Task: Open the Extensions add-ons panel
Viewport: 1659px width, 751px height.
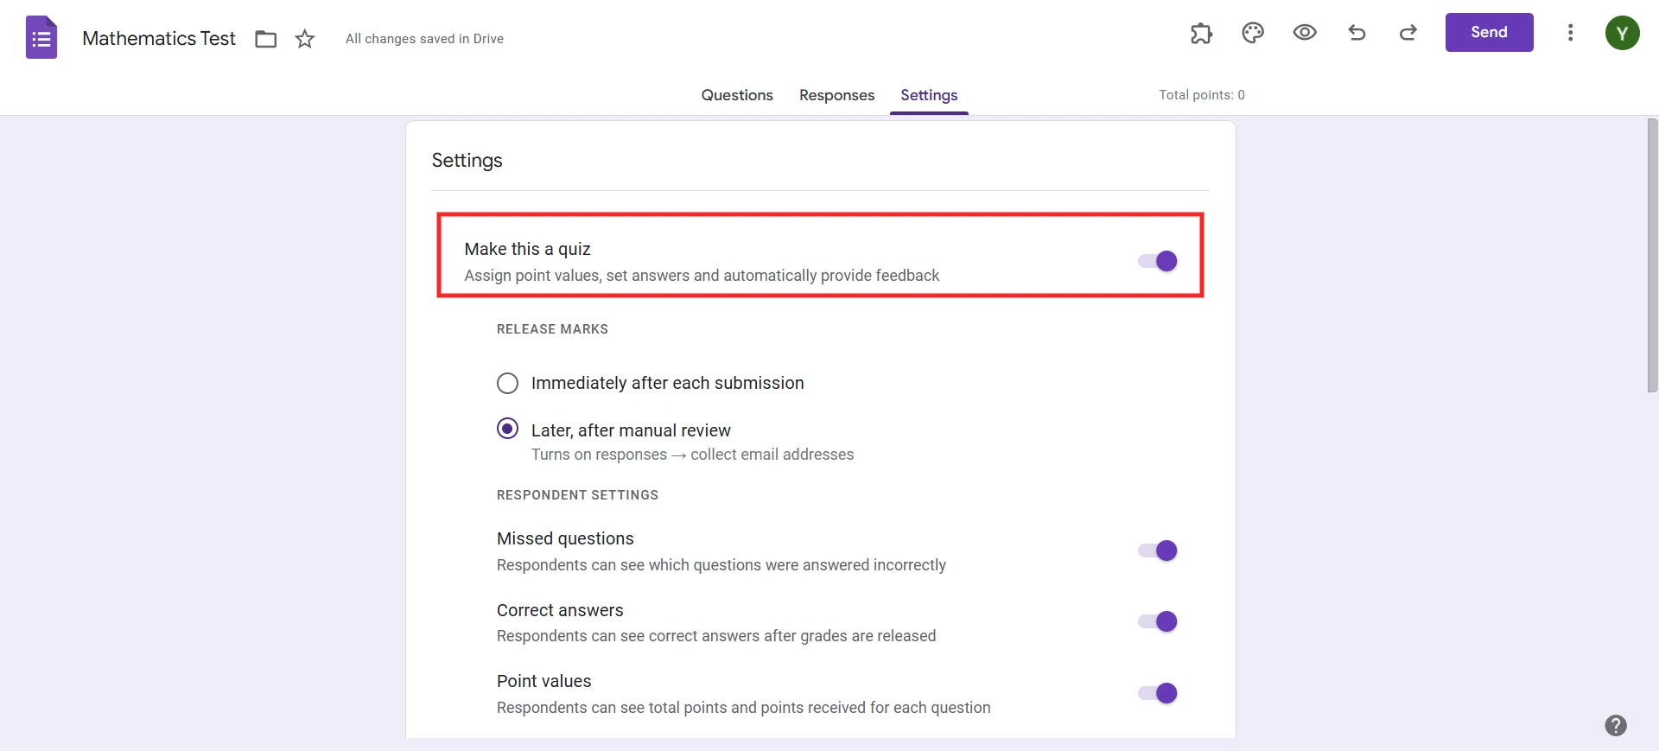Action: click(1201, 33)
